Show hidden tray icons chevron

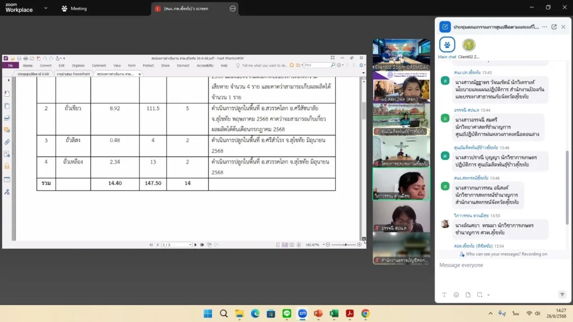click(x=490, y=314)
